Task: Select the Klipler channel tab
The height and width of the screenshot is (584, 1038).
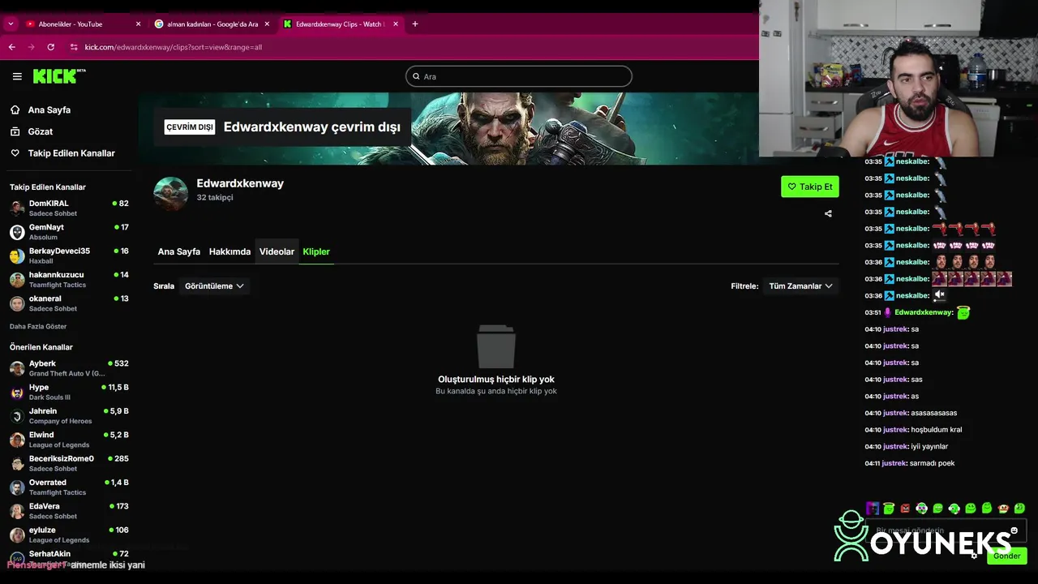Action: click(x=316, y=251)
